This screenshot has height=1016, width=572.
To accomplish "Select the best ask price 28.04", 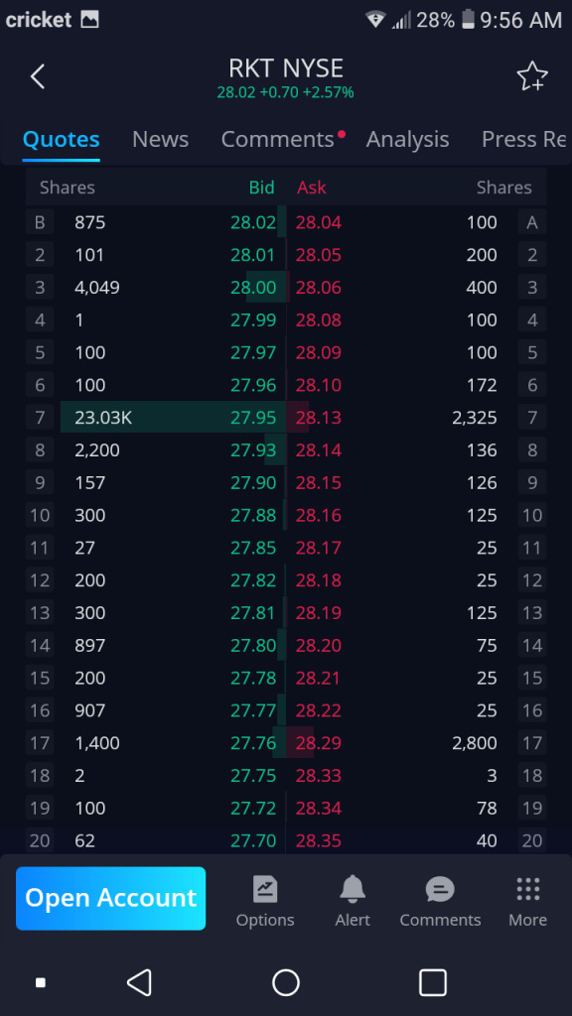I will pyautogui.click(x=319, y=222).
